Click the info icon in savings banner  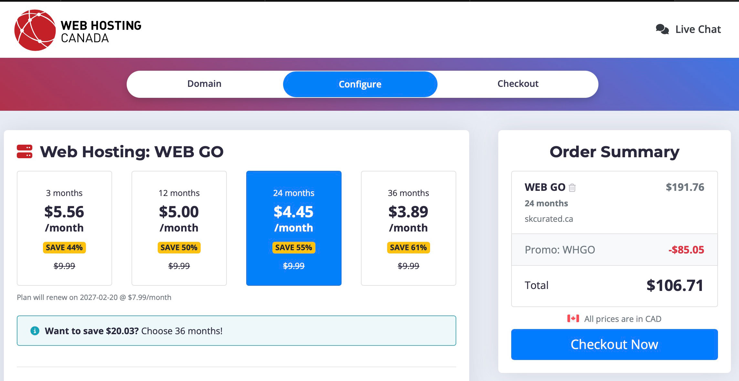35,331
